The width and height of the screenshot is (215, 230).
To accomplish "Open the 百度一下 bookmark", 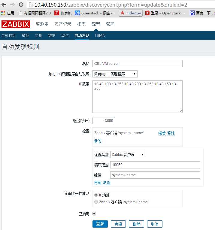I will tap(202, 13).
